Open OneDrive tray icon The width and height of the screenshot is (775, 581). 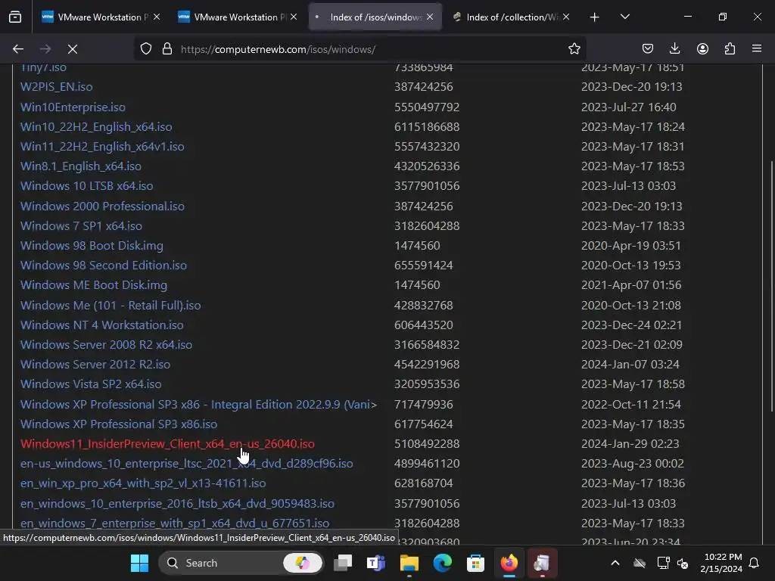(640, 563)
